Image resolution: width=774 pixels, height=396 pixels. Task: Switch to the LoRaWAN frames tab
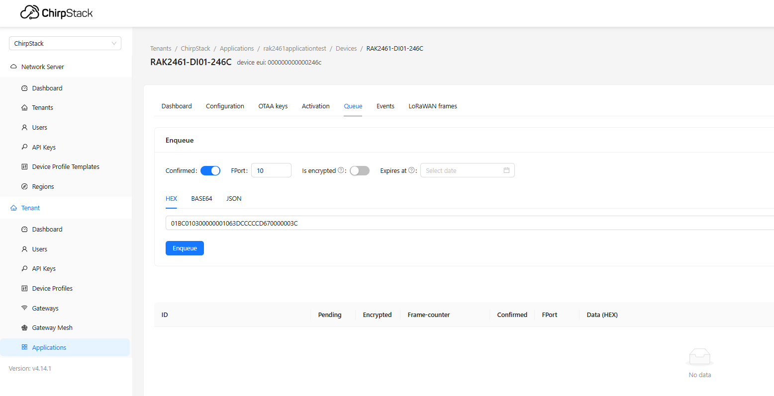click(432, 106)
